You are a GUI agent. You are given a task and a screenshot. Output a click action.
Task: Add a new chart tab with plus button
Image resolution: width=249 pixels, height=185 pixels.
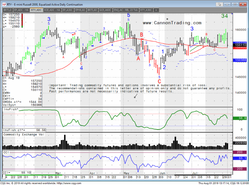click(156, 10)
